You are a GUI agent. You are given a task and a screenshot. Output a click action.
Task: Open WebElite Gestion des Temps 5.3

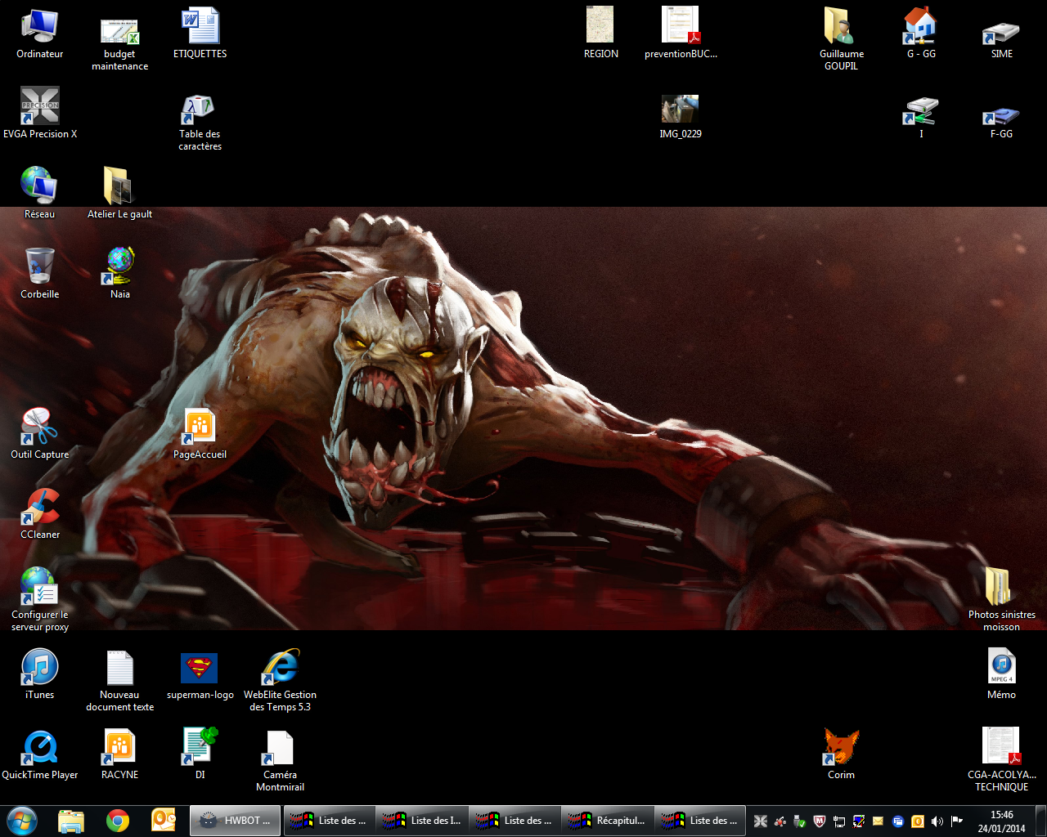tap(280, 680)
